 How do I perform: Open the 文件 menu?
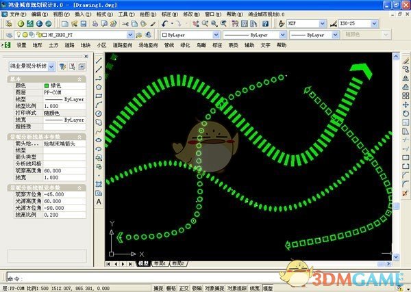tap(18, 14)
